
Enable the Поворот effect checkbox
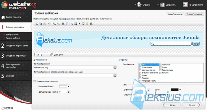[x=140, y=78]
